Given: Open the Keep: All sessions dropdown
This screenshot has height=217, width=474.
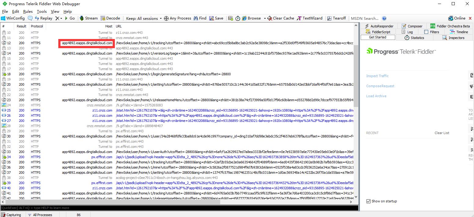Looking at the screenshot, I should pyautogui.click(x=144, y=18).
